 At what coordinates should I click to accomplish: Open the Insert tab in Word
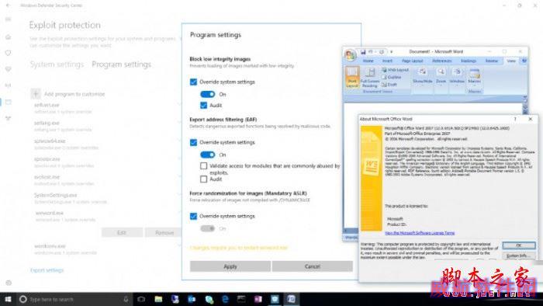[x=387, y=61]
